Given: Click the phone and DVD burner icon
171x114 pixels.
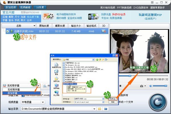Looking at the screenshot, I should coord(93,17).
